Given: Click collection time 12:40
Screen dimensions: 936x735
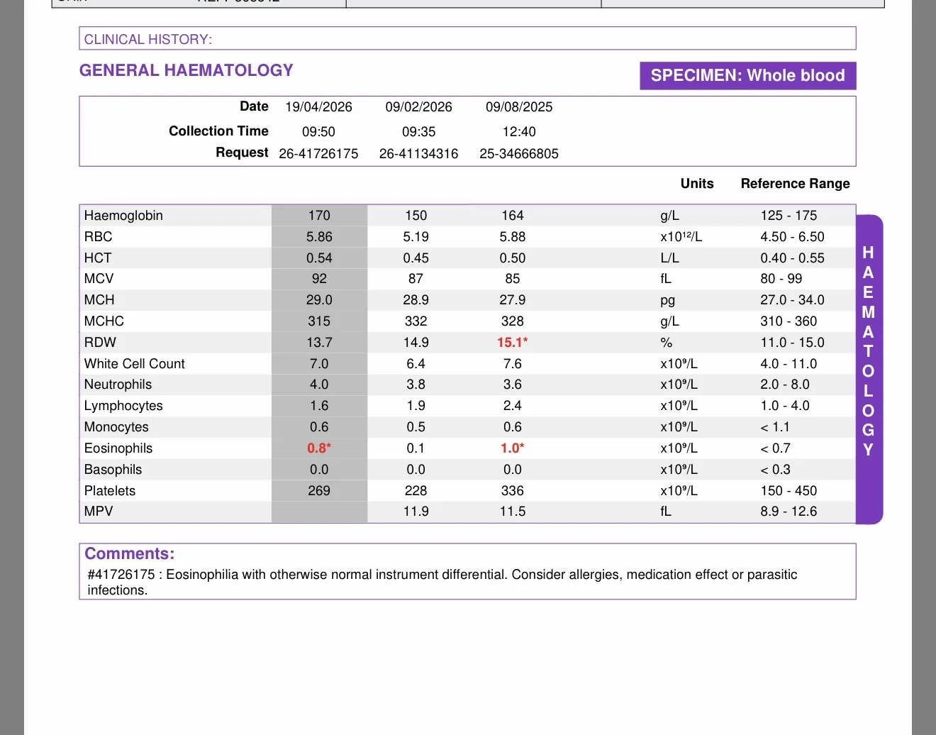Looking at the screenshot, I should click(519, 132).
